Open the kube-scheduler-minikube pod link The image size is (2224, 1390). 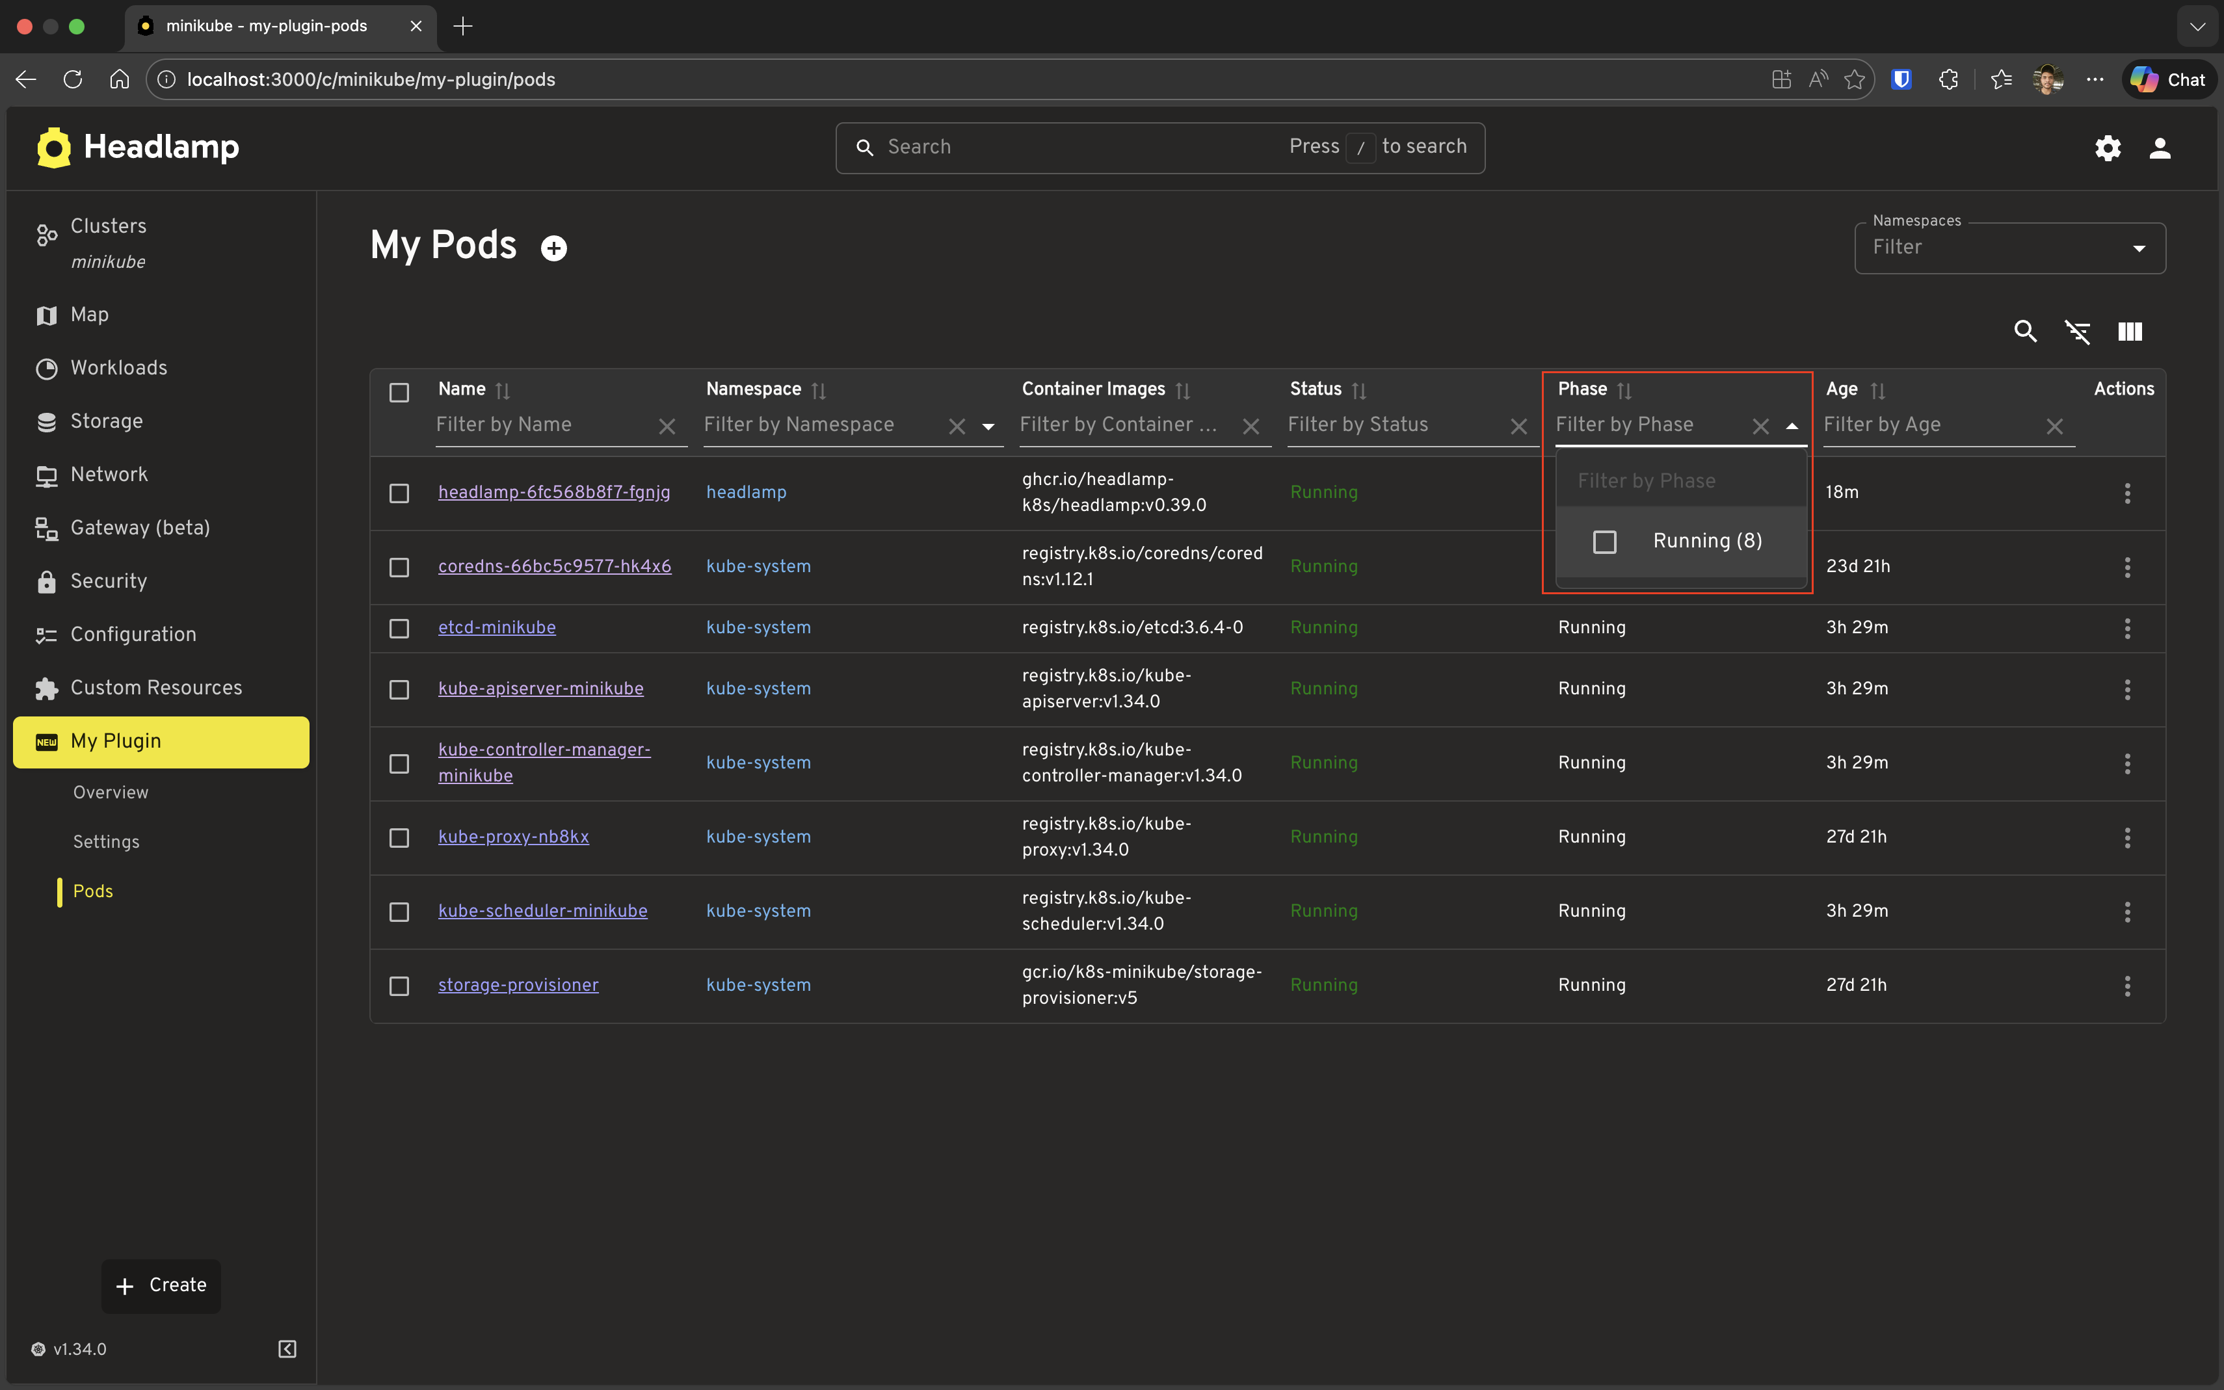pyautogui.click(x=542, y=910)
